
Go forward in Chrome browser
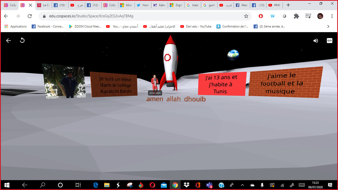click(18, 16)
